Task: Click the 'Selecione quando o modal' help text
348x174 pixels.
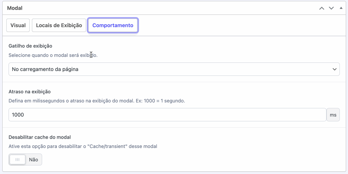Action: coord(53,55)
